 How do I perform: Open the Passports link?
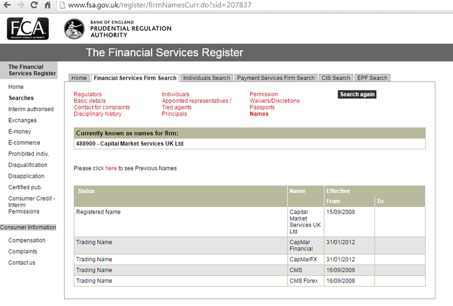click(x=262, y=108)
